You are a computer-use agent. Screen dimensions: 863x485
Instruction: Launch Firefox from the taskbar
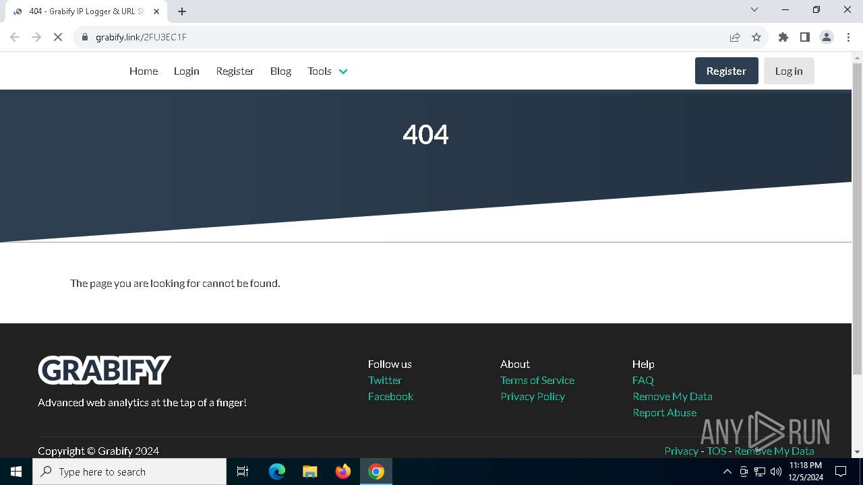[343, 472]
